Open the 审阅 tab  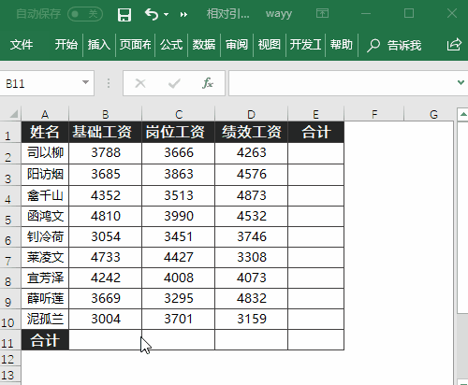coord(237,45)
